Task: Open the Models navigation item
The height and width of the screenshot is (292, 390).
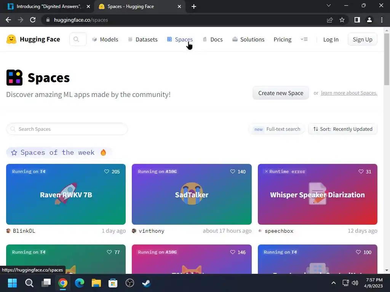Action: (x=105, y=40)
